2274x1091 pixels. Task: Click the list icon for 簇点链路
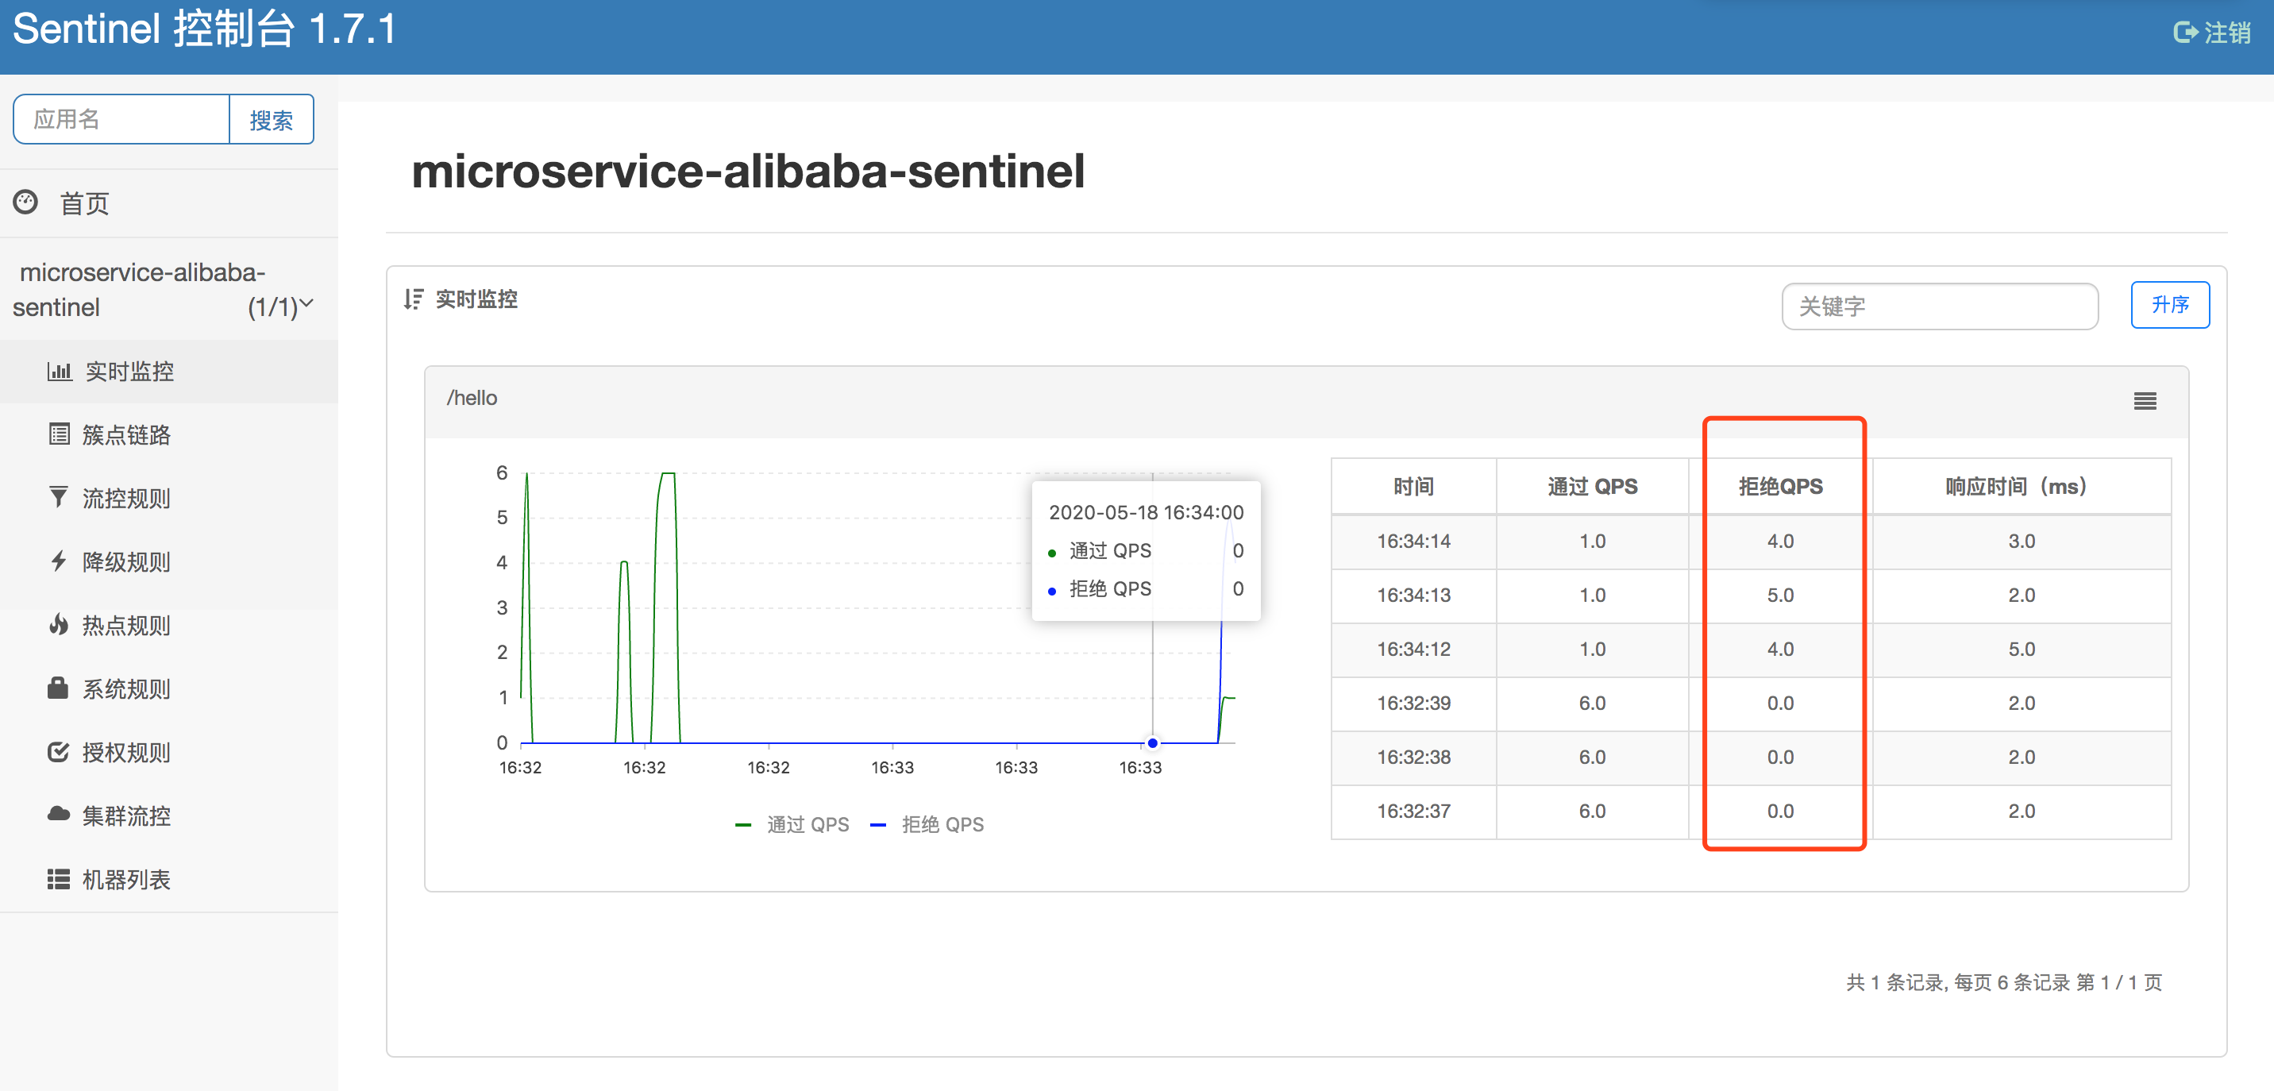59,434
